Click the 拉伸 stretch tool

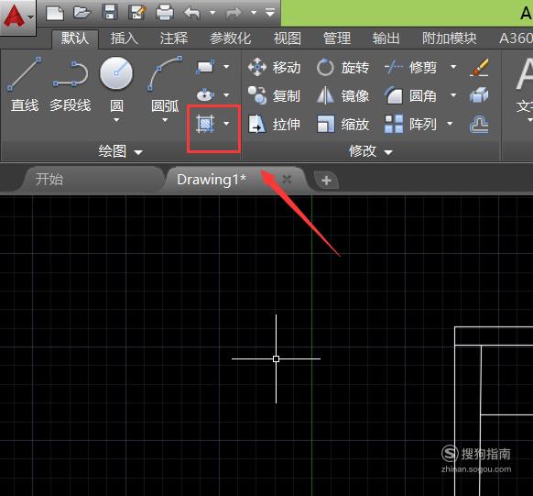(x=275, y=124)
